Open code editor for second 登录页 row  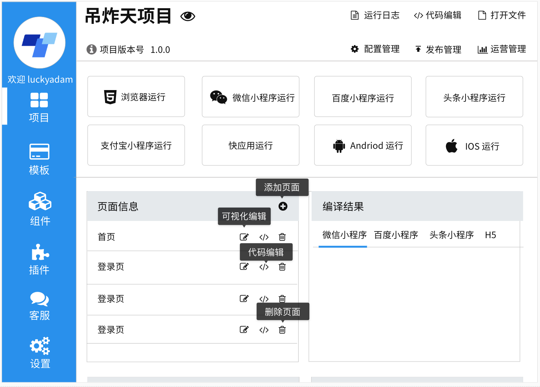(x=264, y=299)
